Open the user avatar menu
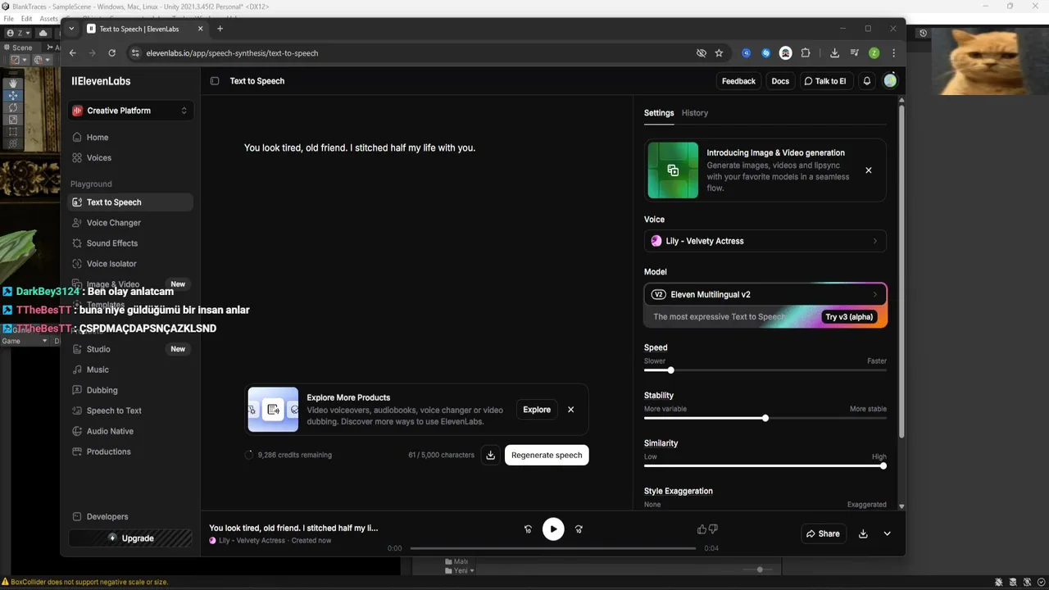Image resolution: width=1049 pixels, height=590 pixels. click(x=890, y=80)
